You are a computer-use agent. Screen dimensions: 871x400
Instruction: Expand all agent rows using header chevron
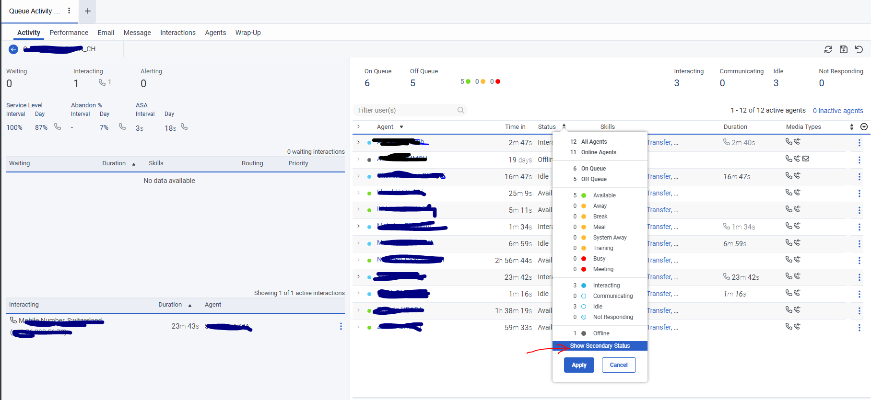coord(358,126)
